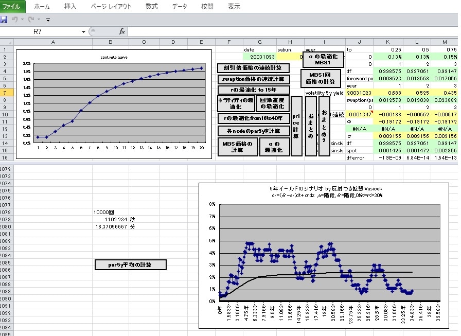
Task: Switch to the 挿入 tab
Action: coord(70,7)
